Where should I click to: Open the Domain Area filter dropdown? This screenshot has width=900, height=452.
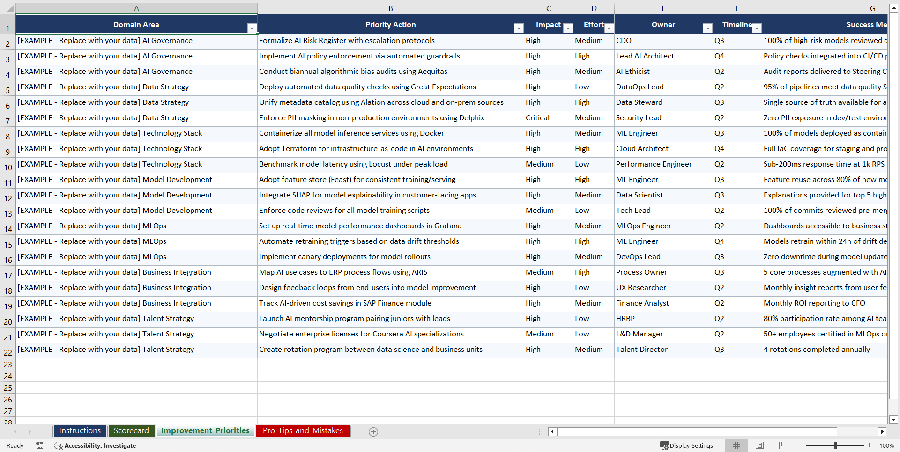click(252, 29)
